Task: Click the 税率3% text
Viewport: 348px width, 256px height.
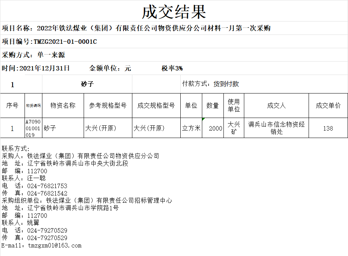Action: click(172, 68)
